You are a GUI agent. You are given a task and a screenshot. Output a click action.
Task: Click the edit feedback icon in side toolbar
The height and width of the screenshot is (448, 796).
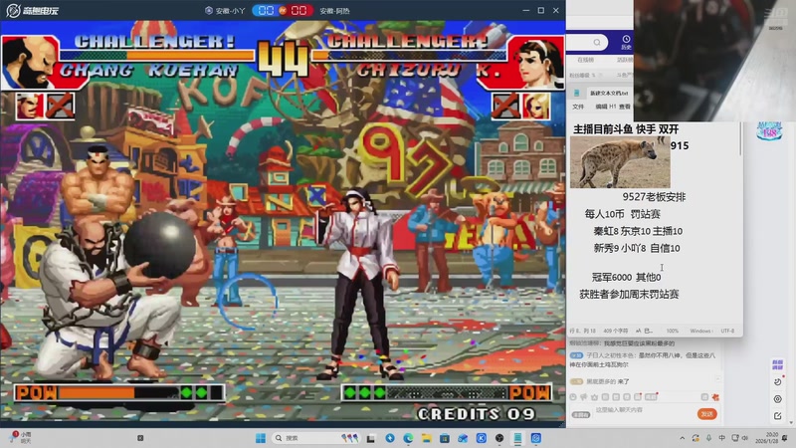tap(778, 416)
